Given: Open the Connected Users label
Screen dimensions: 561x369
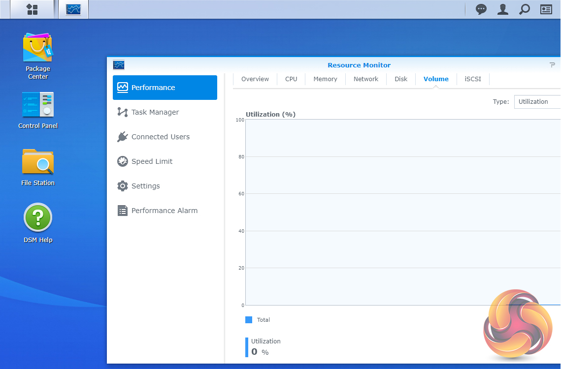Looking at the screenshot, I should [x=160, y=137].
